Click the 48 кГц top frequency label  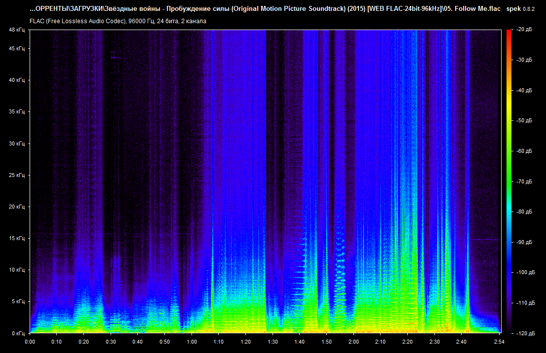16,30
